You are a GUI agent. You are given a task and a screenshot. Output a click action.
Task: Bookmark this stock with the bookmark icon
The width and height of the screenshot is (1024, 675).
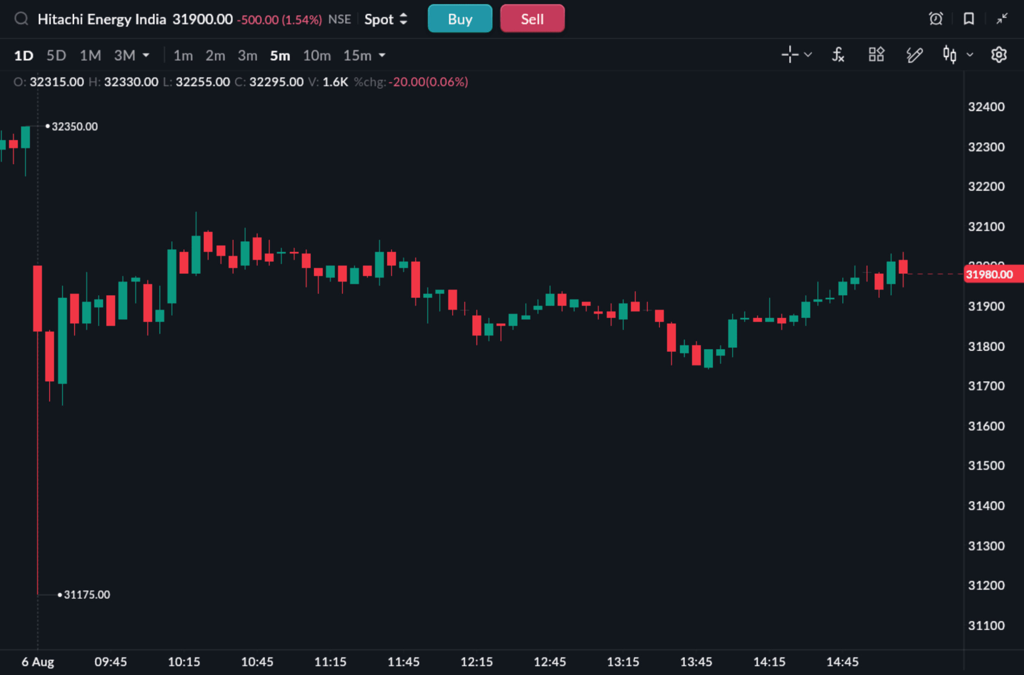(x=969, y=19)
